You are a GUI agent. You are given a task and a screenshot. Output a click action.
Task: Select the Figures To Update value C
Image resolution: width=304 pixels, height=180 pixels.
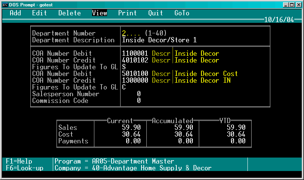click(124, 87)
